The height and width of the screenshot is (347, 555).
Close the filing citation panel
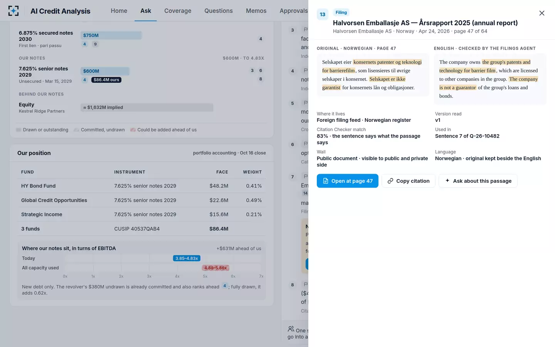pyautogui.click(x=542, y=13)
